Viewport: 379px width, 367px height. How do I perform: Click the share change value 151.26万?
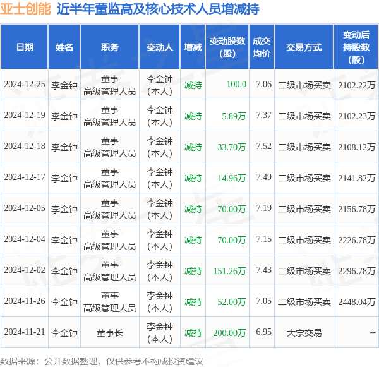point(229,271)
